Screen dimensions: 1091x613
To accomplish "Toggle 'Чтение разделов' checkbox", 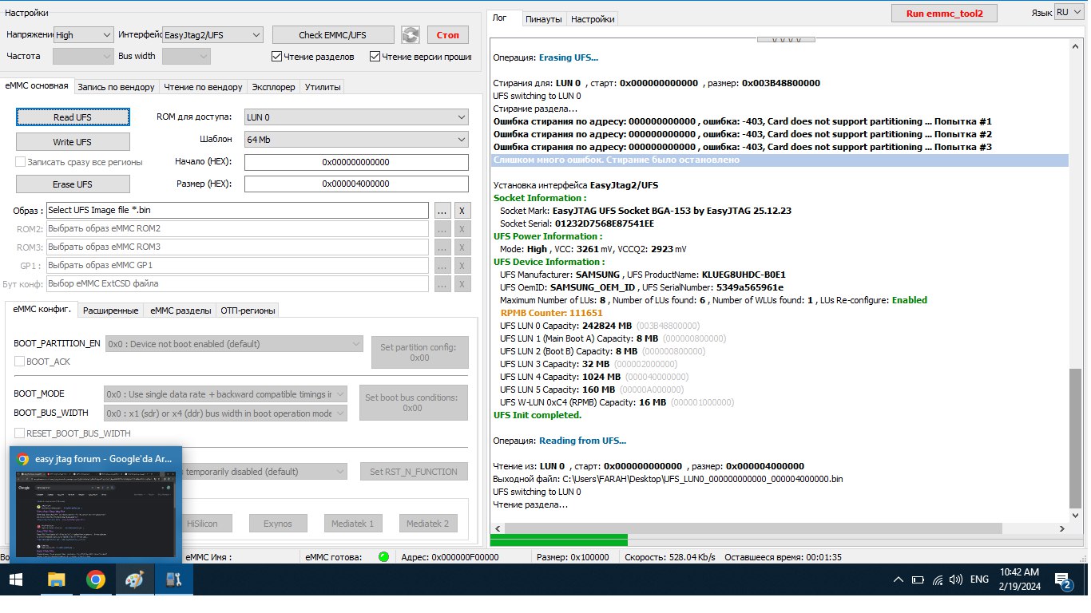I will pyautogui.click(x=277, y=57).
